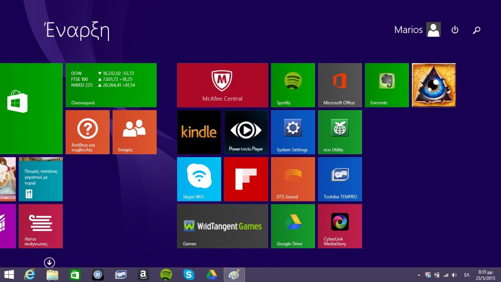Open the WildTangent Games tile
The image size is (501, 282).
click(x=223, y=226)
